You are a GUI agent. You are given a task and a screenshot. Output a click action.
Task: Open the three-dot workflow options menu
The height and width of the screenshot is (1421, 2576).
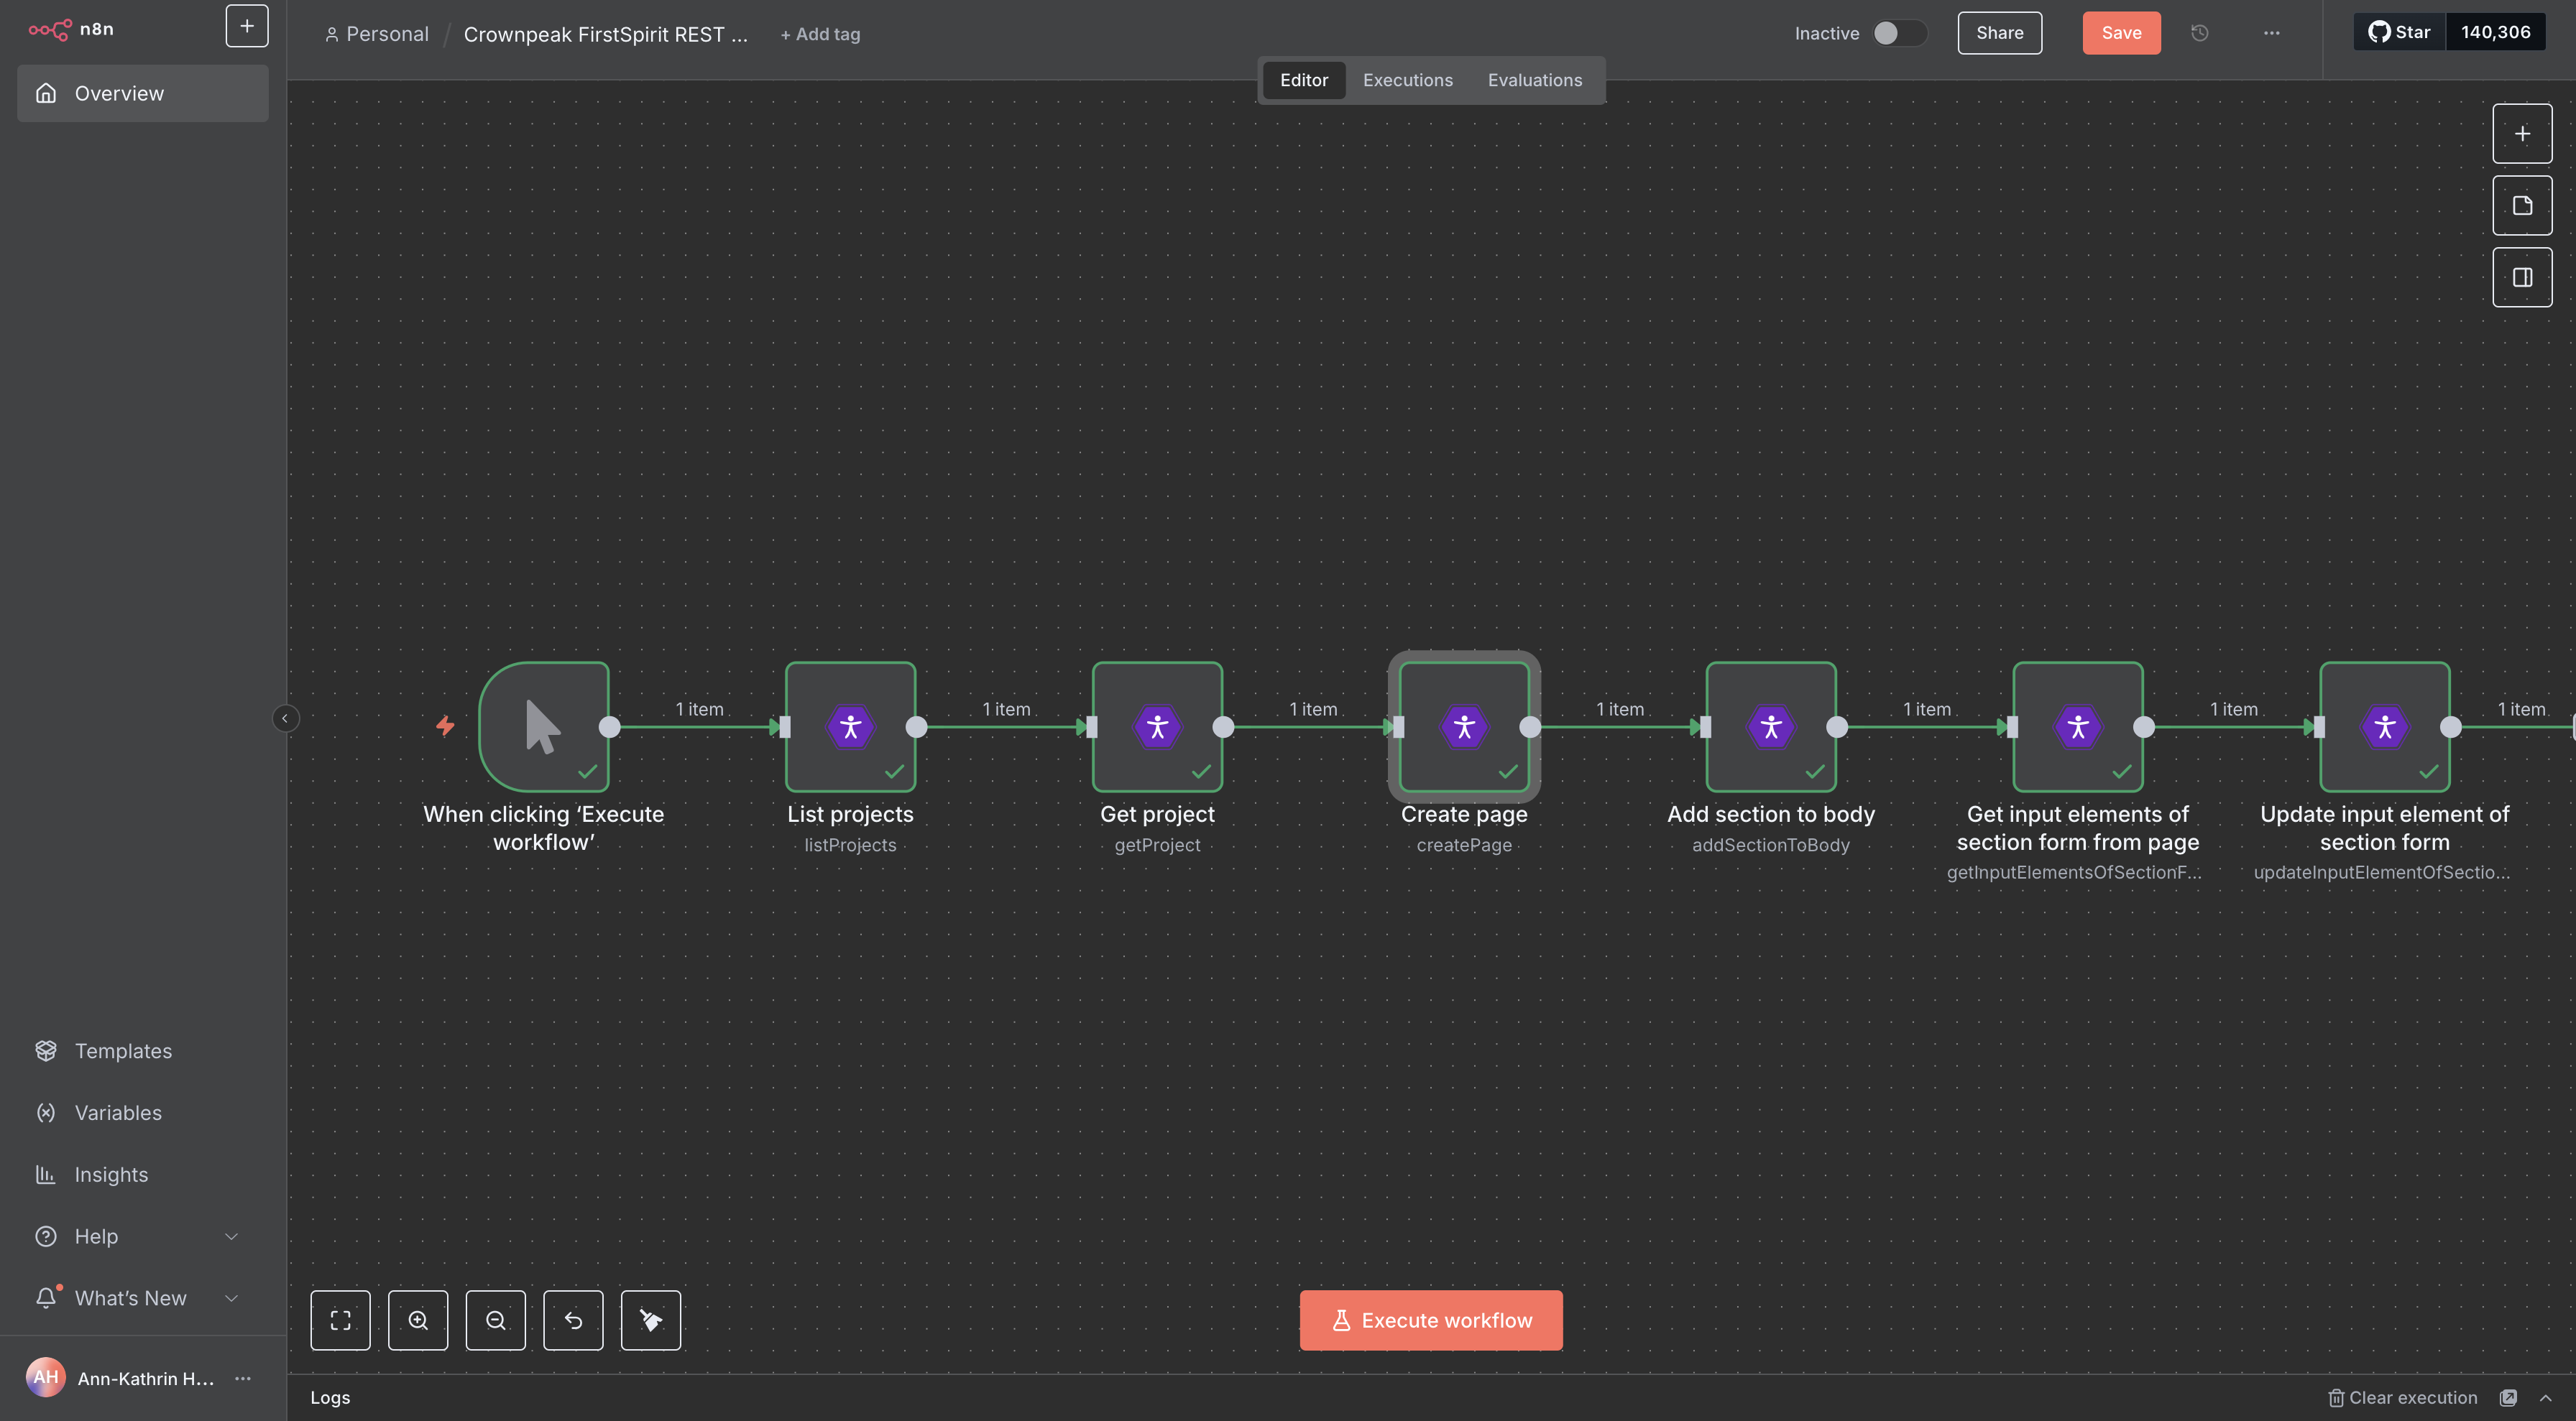tap(2271, 33)
